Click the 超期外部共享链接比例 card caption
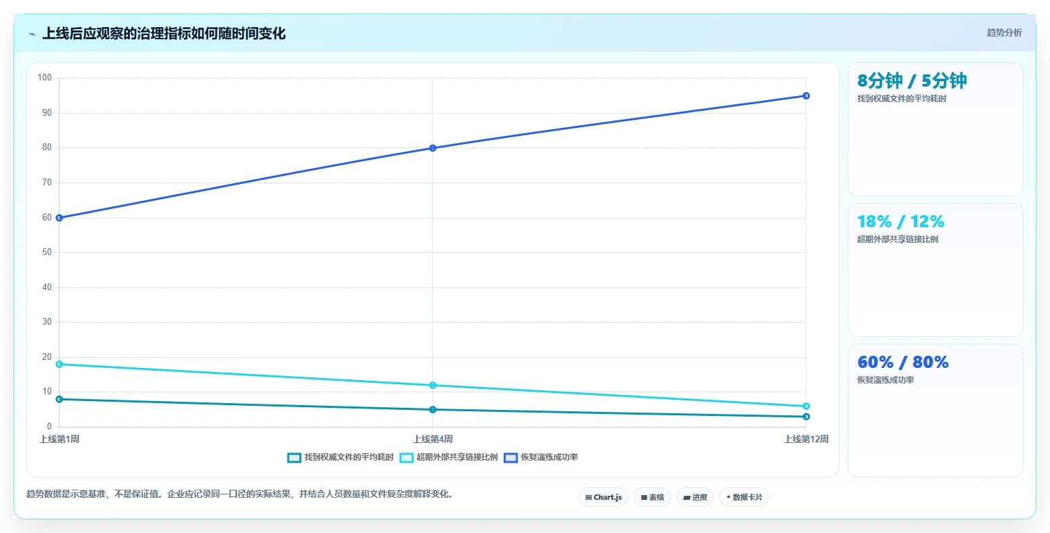Viewport: 1050px width, 533px height. [898, 239]
